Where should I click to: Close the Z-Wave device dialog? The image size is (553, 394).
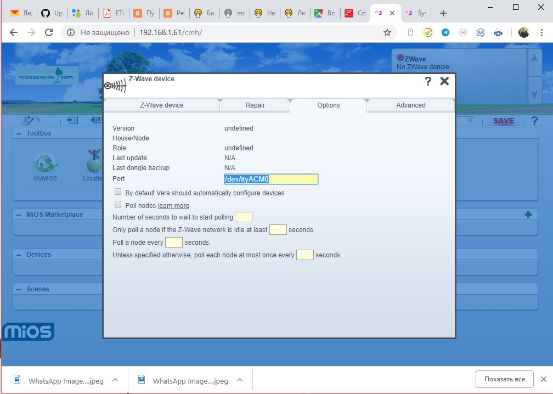click(x=444, y=81)
